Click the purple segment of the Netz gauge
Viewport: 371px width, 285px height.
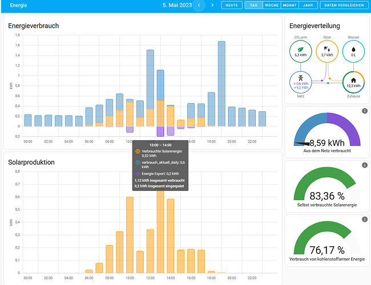pyautogui.click(x=346, y=124)
